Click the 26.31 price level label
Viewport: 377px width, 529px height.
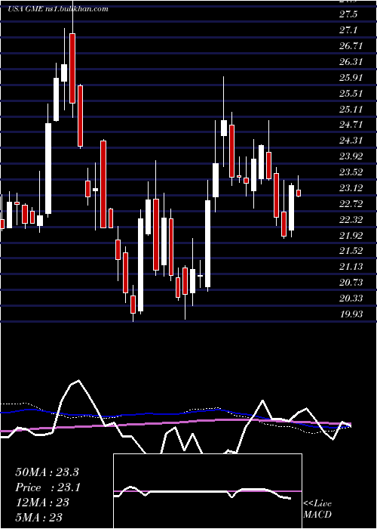pyautogui.click(x=351, y=62)
